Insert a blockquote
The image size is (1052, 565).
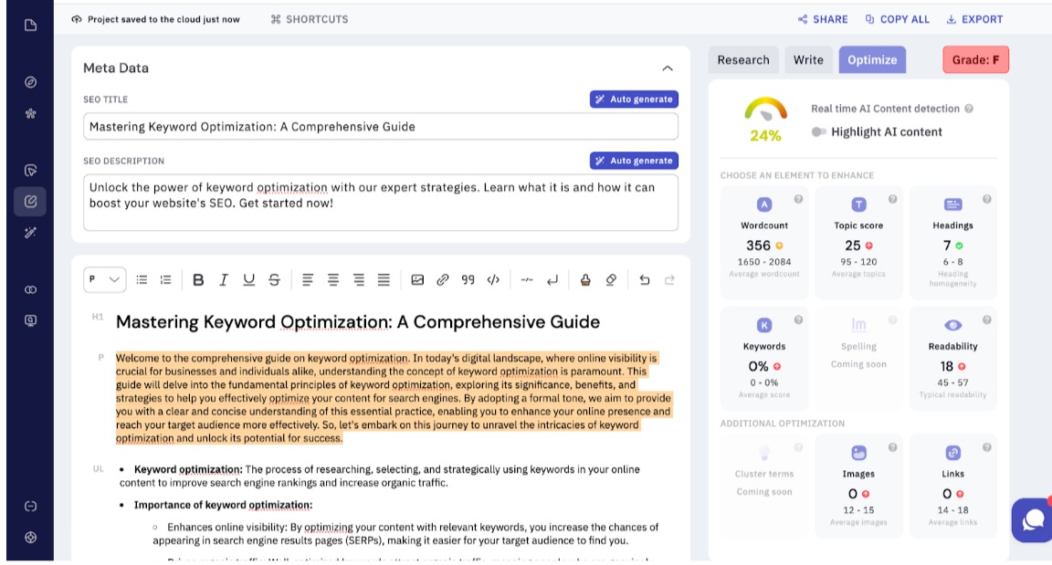468,281
